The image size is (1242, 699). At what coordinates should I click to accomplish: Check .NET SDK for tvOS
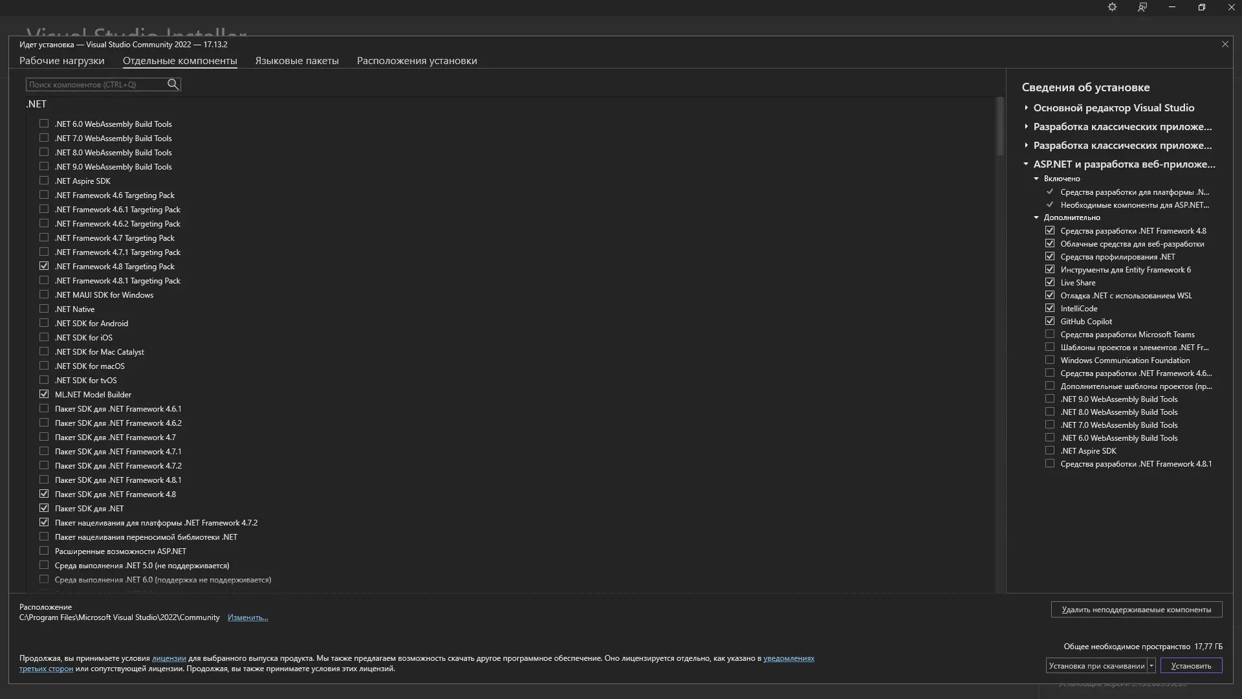[44, 380]
